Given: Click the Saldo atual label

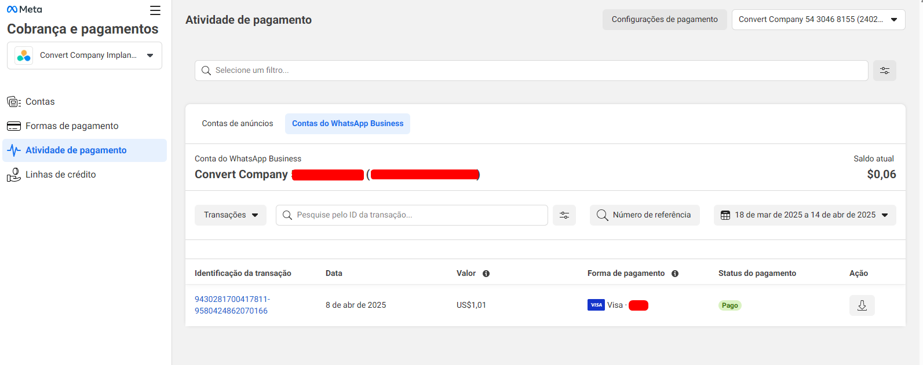Looking at the screenshot, I should (874, 159).
